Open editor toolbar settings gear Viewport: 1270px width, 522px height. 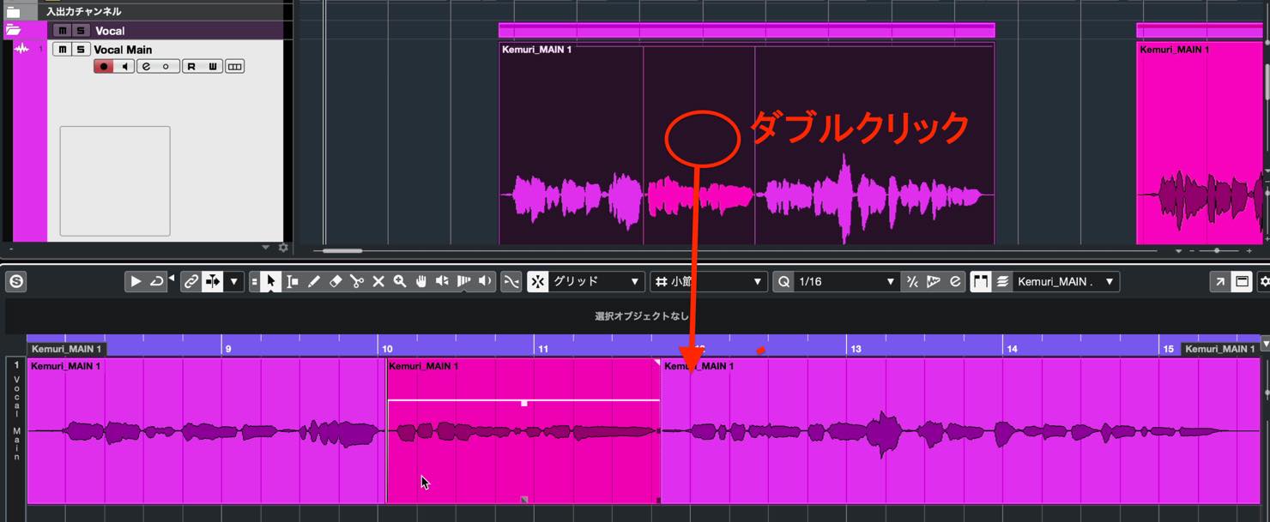pyautogui.click(x=1264, y=281)
